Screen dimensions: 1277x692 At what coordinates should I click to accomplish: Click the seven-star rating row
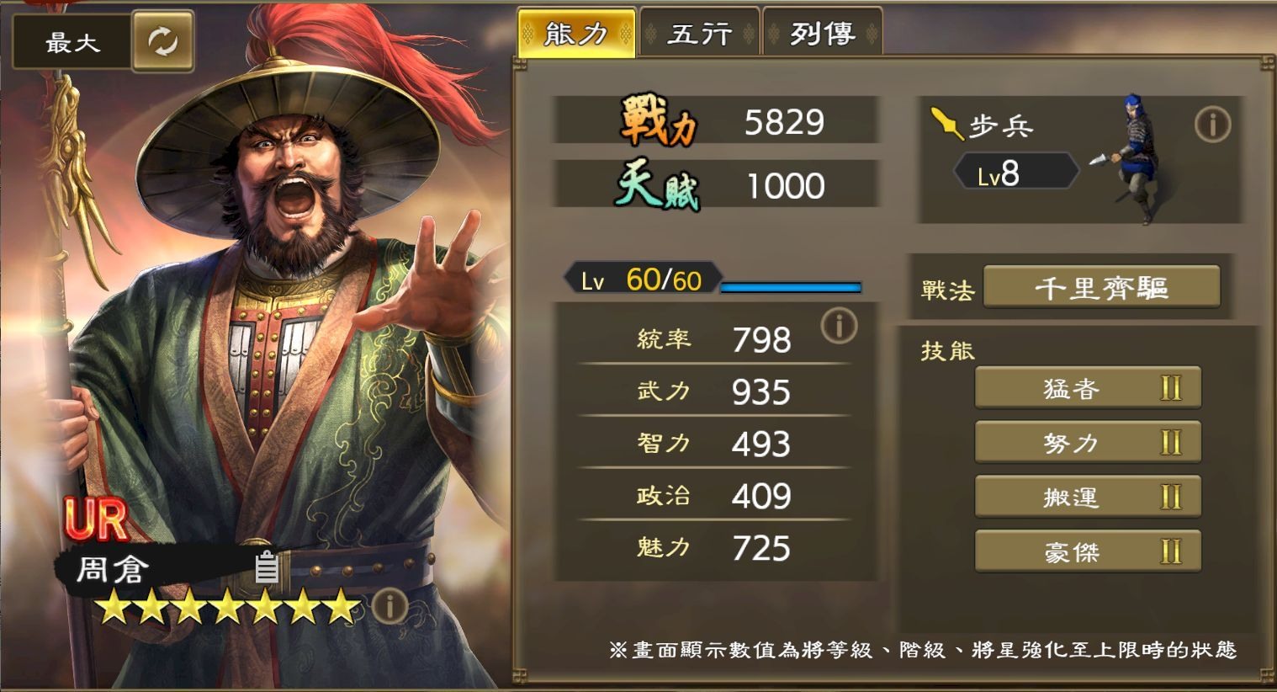tap(227, 606)
